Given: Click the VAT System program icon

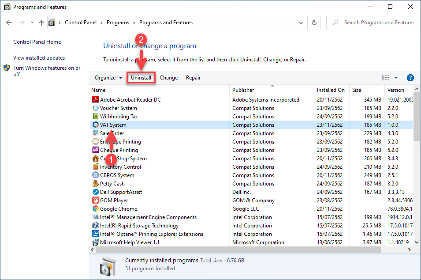Looking at the screenshot, I should click(95, 125).
